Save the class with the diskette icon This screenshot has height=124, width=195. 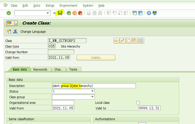coord(60,13)
